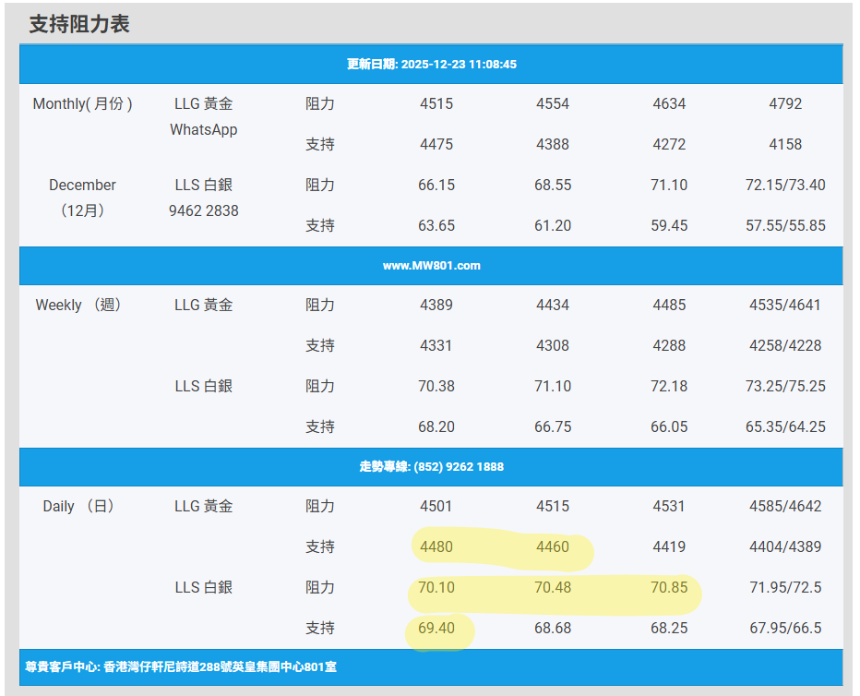
Task: Click the 9462 2838 contact number
Action: (x=203, y=210)
